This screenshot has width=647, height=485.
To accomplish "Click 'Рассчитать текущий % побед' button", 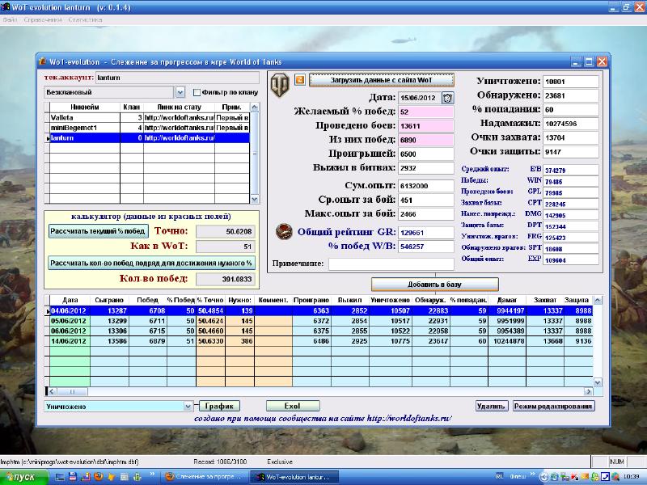I will 98,231.
